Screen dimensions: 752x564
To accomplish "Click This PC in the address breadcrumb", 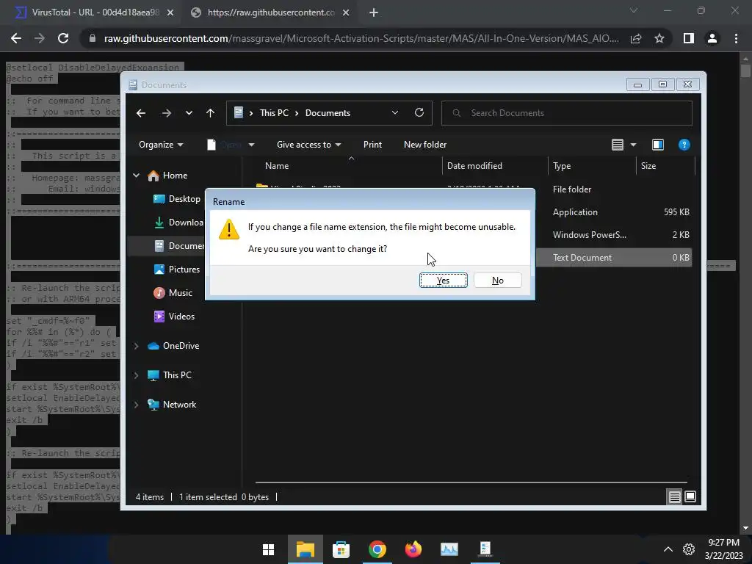I will [x=274, y=112].
